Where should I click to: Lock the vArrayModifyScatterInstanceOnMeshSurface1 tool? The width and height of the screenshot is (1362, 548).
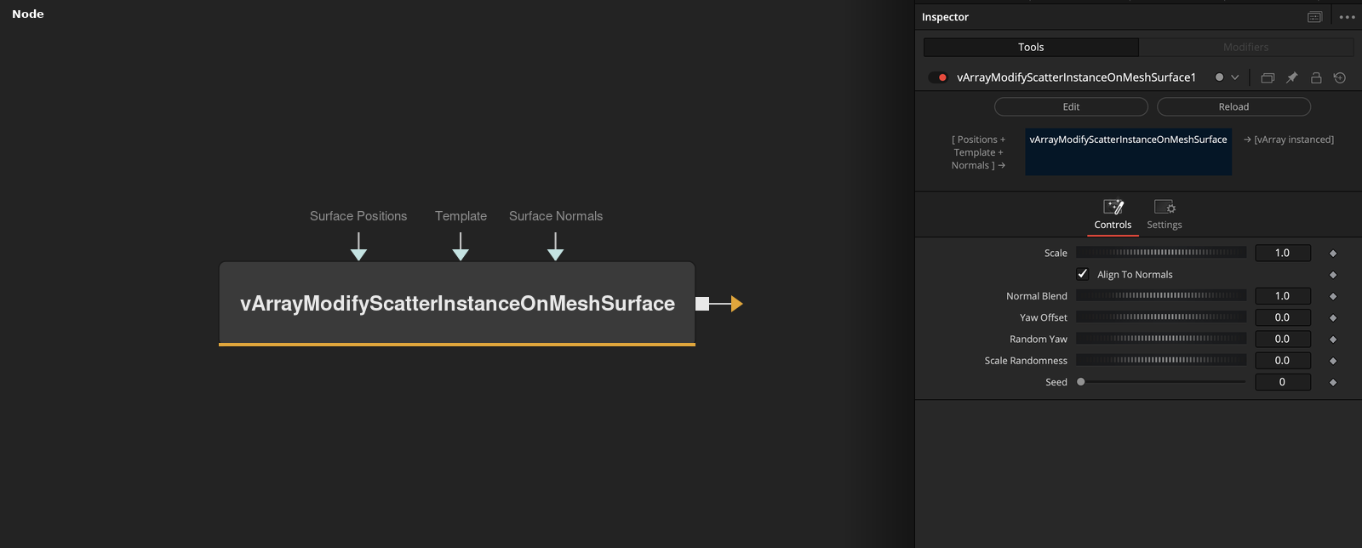point(1316,77)
